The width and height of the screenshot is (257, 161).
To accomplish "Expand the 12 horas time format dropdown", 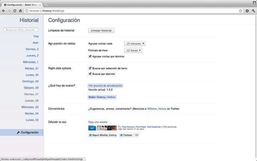I will pos(133,50).
